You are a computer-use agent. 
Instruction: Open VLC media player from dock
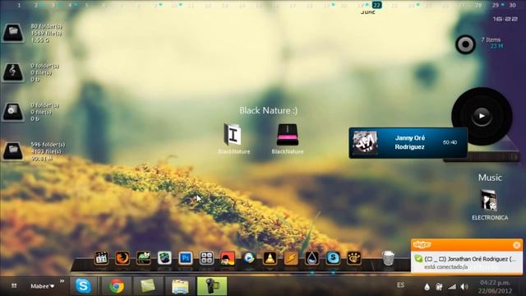pyautogui.click(x=270, y=258)
